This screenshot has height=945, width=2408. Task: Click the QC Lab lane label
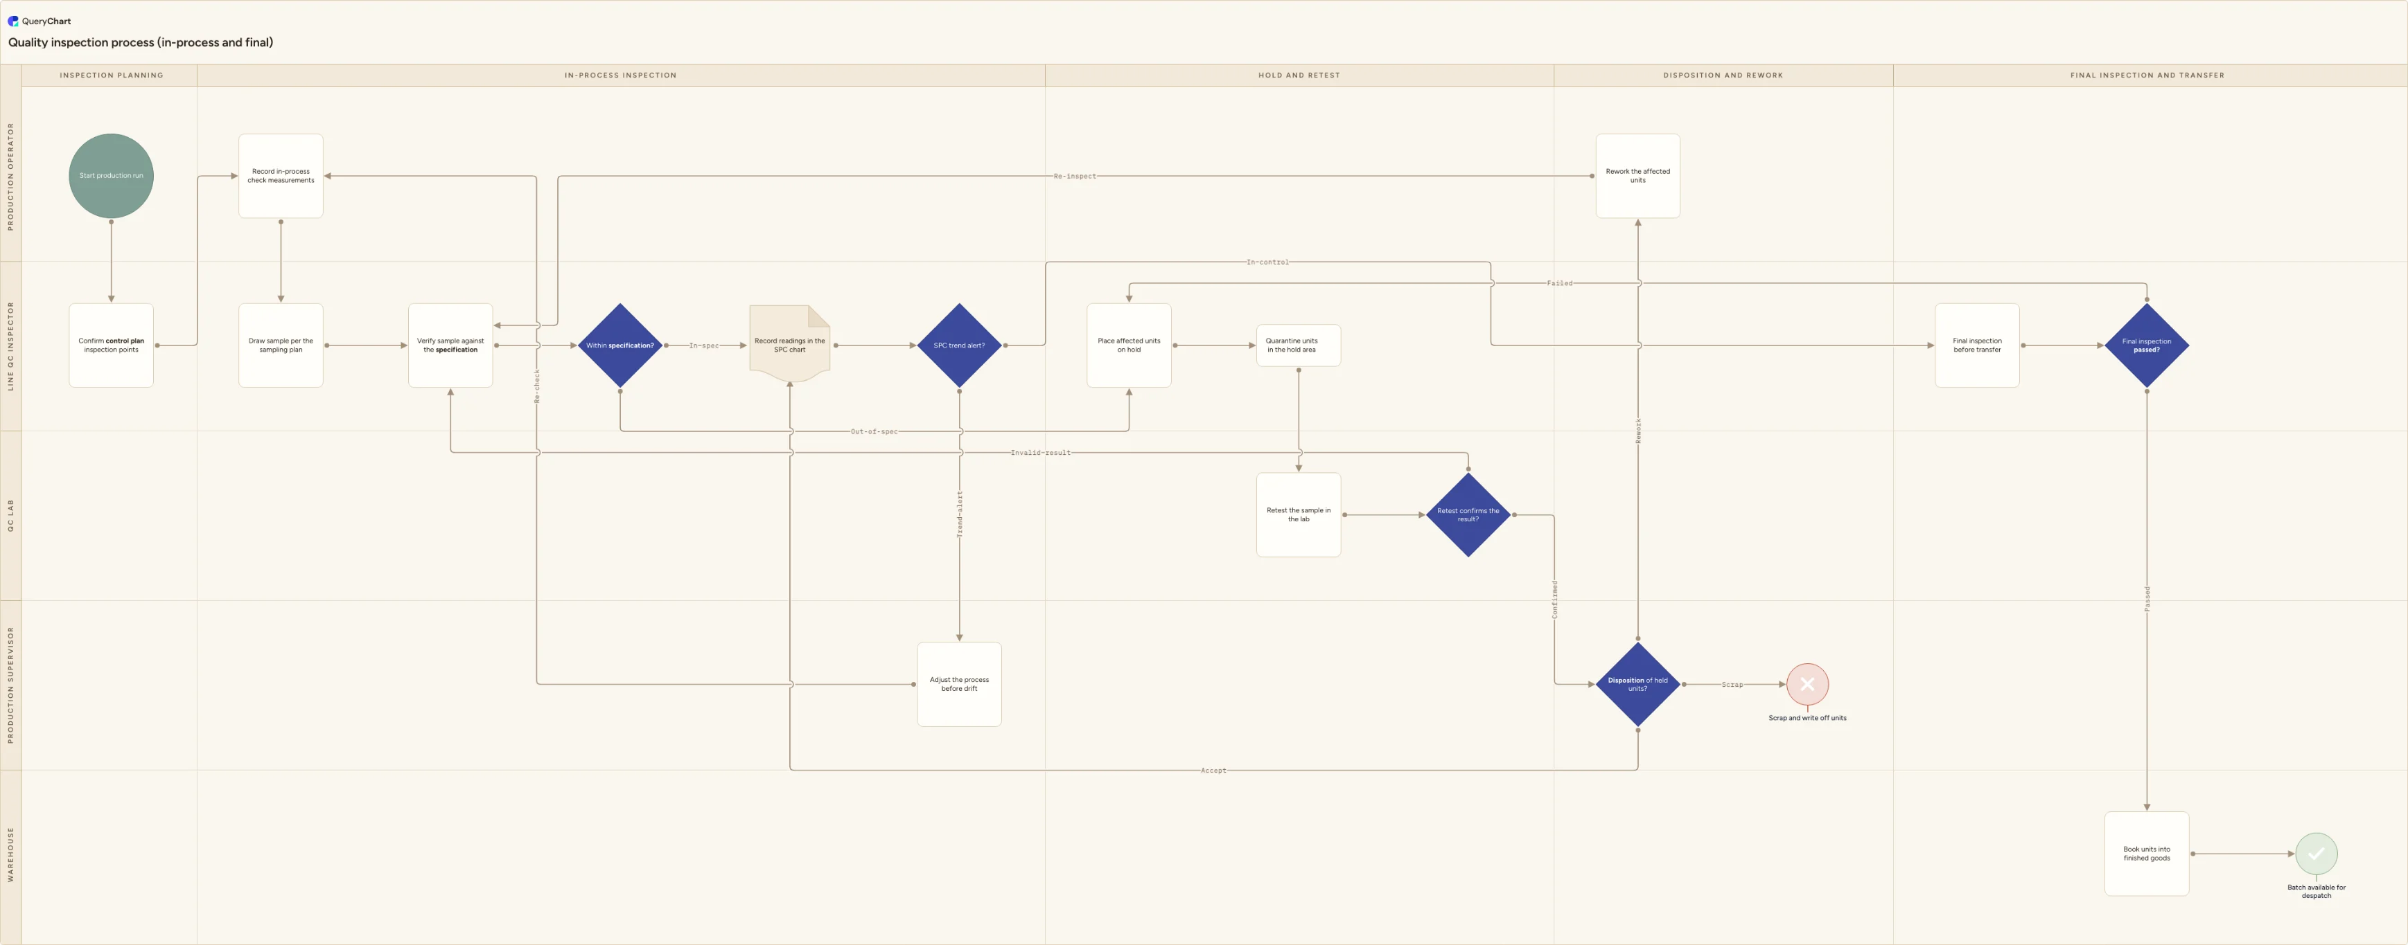tap(11, 516)
